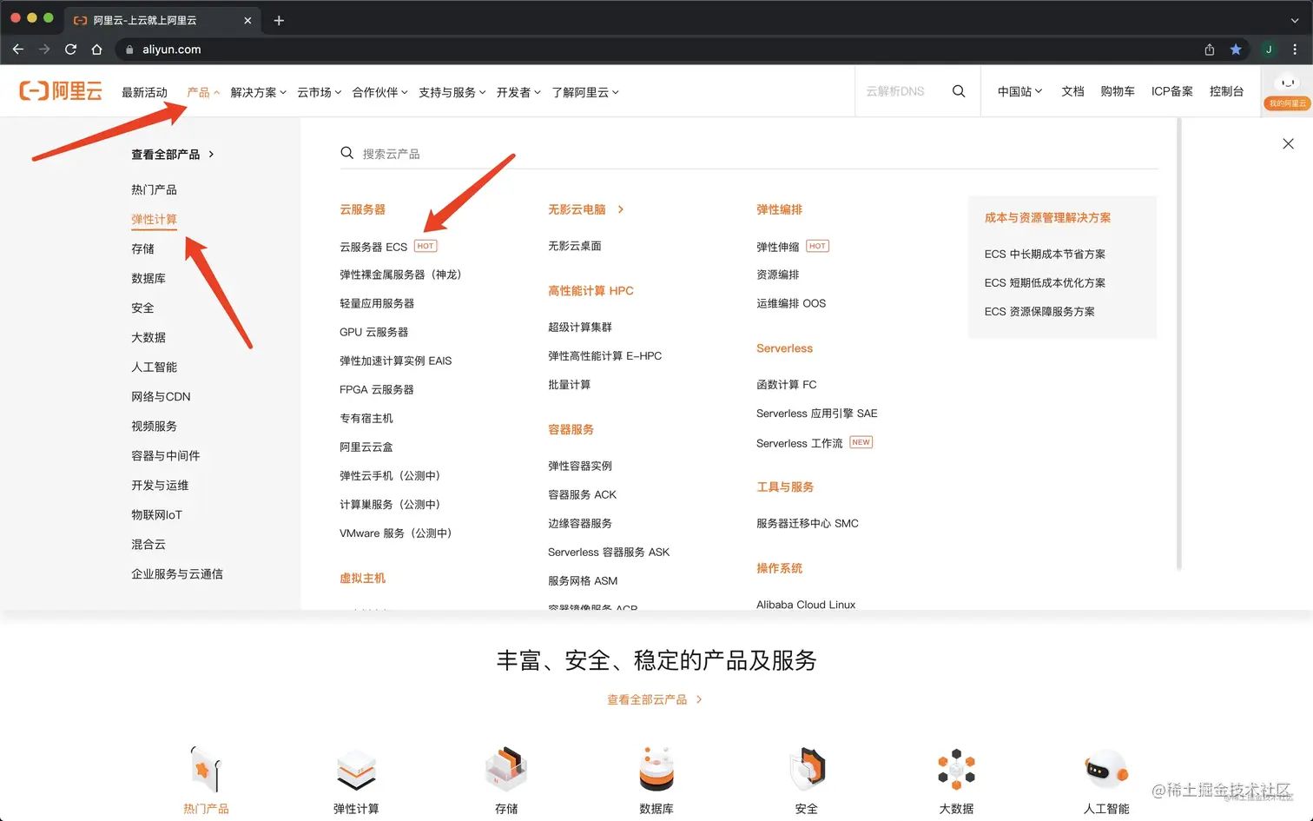Close the products mega menu with the X

[x=1288, y=144]
